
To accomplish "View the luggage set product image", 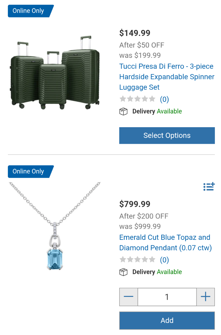I will [55, 73].
